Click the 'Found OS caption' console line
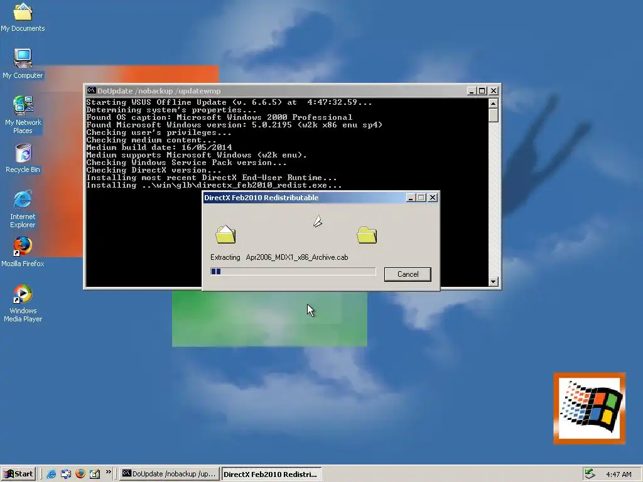 (x=219, y=117)
